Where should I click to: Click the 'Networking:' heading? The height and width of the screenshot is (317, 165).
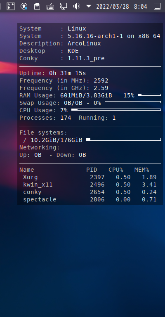[x=40, y=148]
